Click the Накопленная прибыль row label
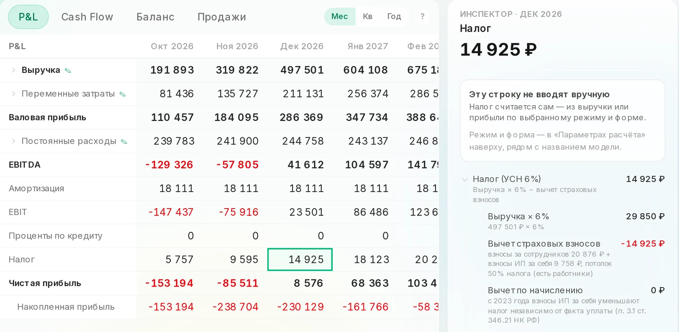Image resolution: width=679 pixels, height=332 pixels. coord(66,307)
